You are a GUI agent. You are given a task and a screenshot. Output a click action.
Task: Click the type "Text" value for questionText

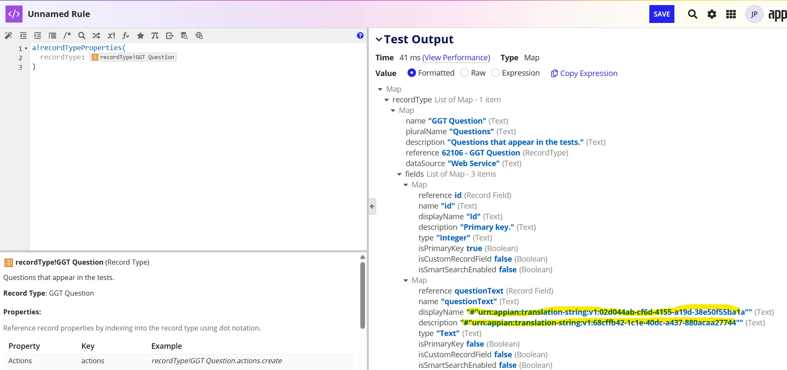[x=447, y=333]
